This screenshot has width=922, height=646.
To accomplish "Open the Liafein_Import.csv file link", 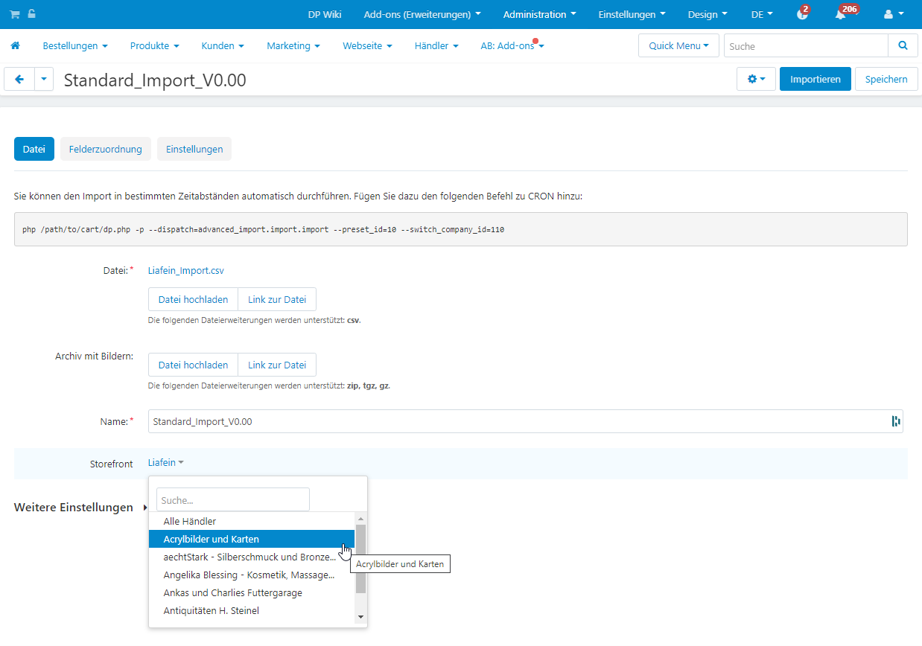I will pos(186,271).
